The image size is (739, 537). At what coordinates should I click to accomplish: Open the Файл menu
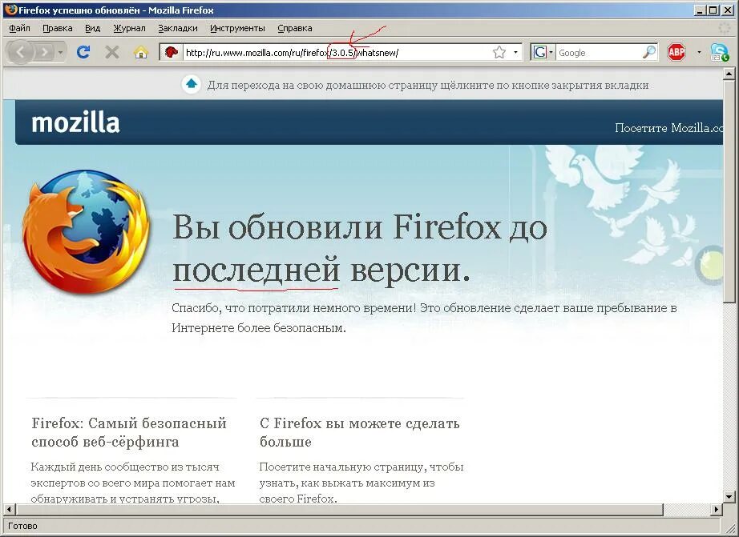(19, 28)
